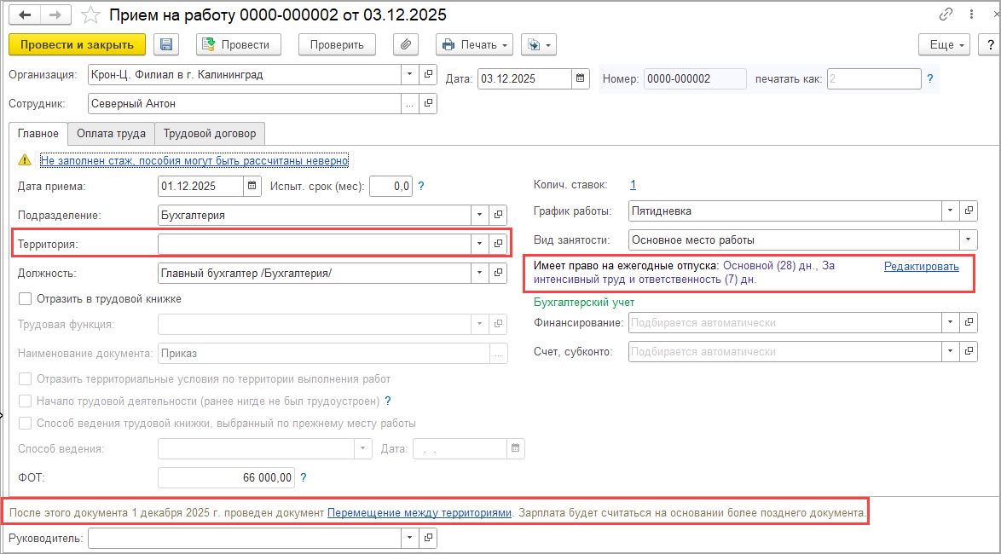Click the Колич. ставок value link
Image resolution: width=1001 pixels, height=554 pixels.
633,185
